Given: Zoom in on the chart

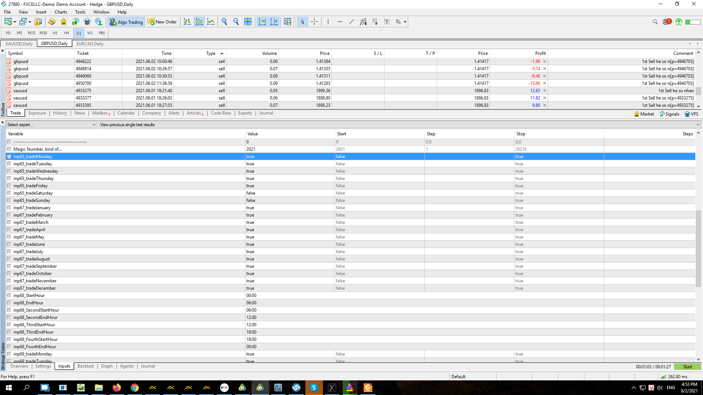Looking at the screenshot, I should pyautogui.click(x=224, y=22).
